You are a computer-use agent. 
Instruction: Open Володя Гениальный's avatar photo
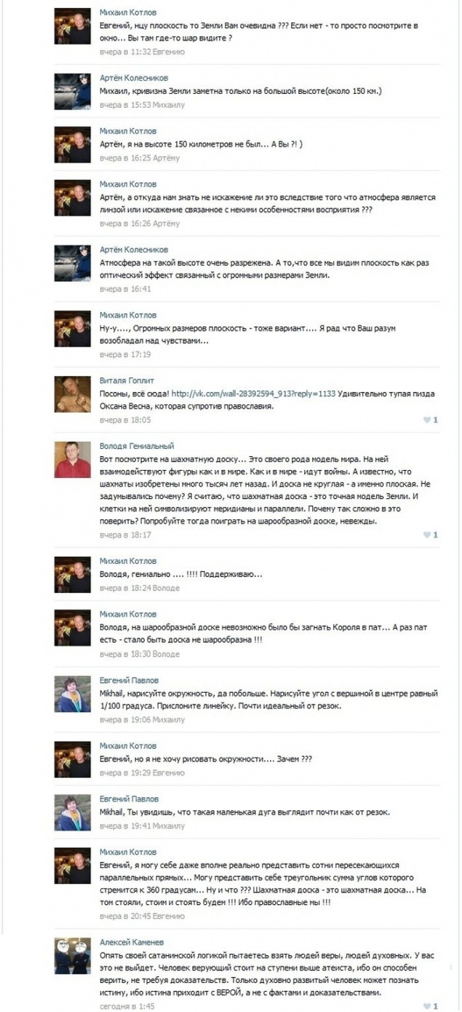coord(73,459)
